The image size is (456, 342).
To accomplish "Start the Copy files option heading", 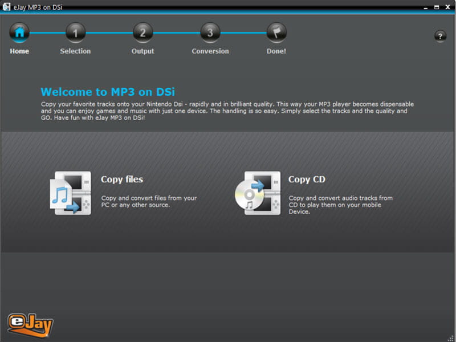I will [122, 180].
